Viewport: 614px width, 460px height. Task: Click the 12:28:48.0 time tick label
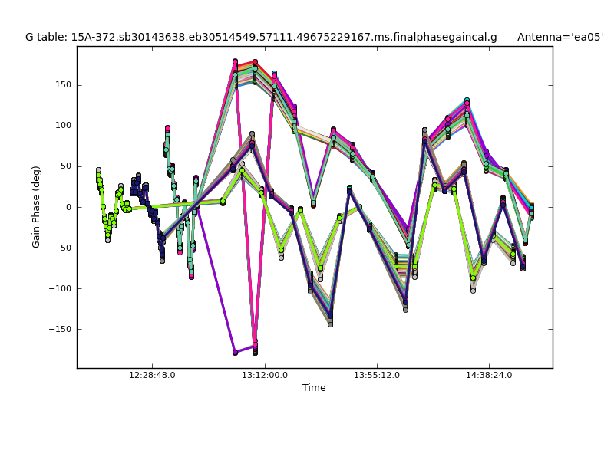[x=152, y=375]
